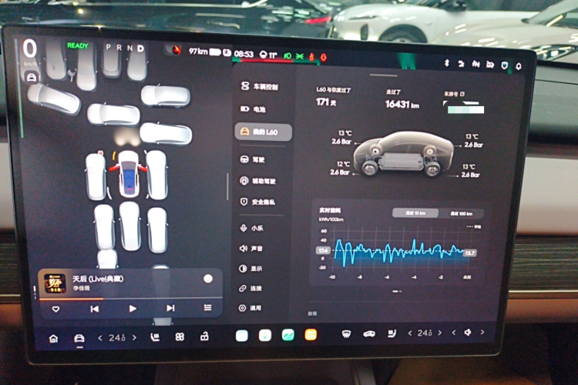Play the song 天后
This screenshot has width=578, height=385.
(x=133, y=308)
